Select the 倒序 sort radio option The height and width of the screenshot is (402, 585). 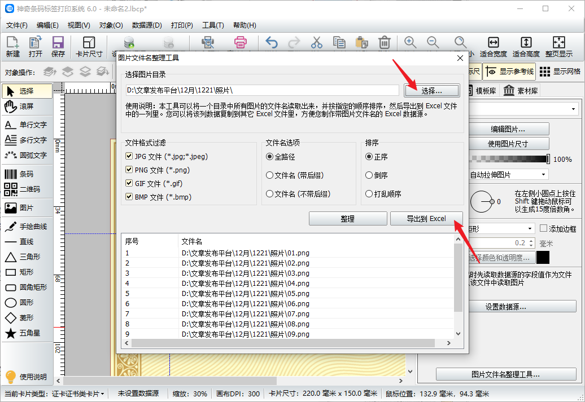click(369, 175)
